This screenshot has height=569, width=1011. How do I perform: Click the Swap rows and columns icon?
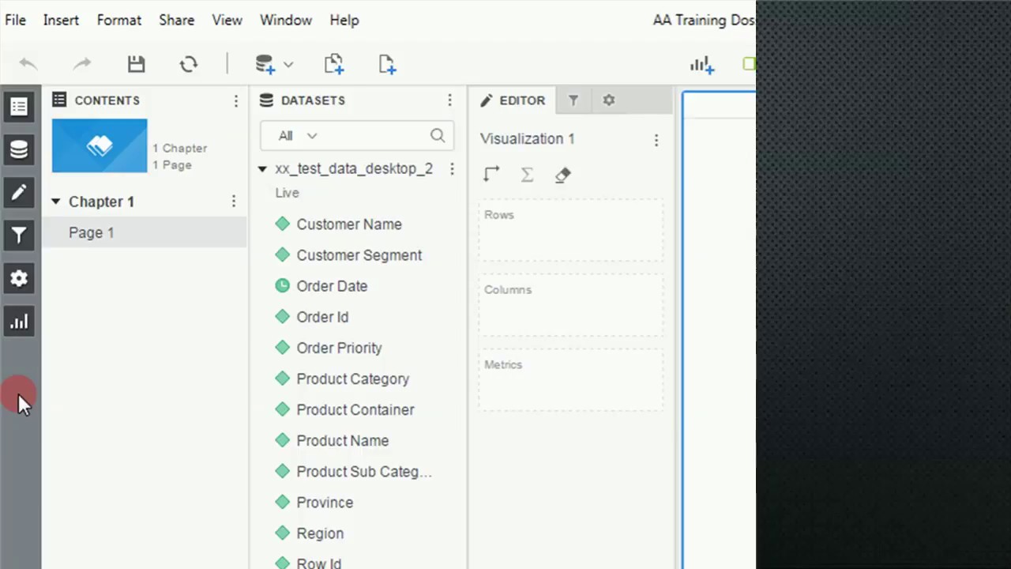click(491, 175)
